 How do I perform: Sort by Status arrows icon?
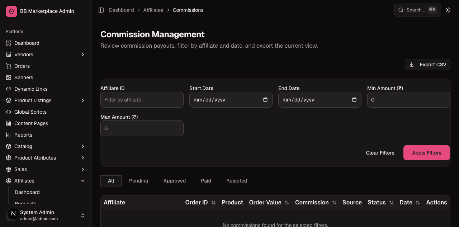pyautogui.click(x=391, y=203)
